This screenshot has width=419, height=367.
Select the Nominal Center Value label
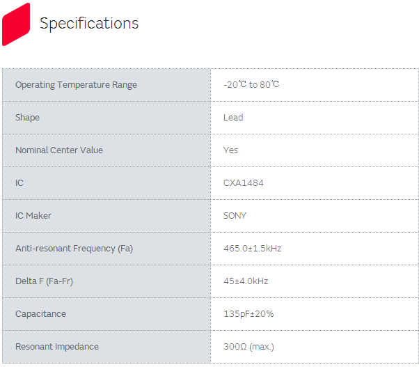coord(59,150)
